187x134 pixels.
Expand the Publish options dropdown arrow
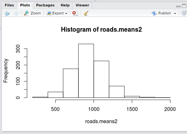(175, 13)
